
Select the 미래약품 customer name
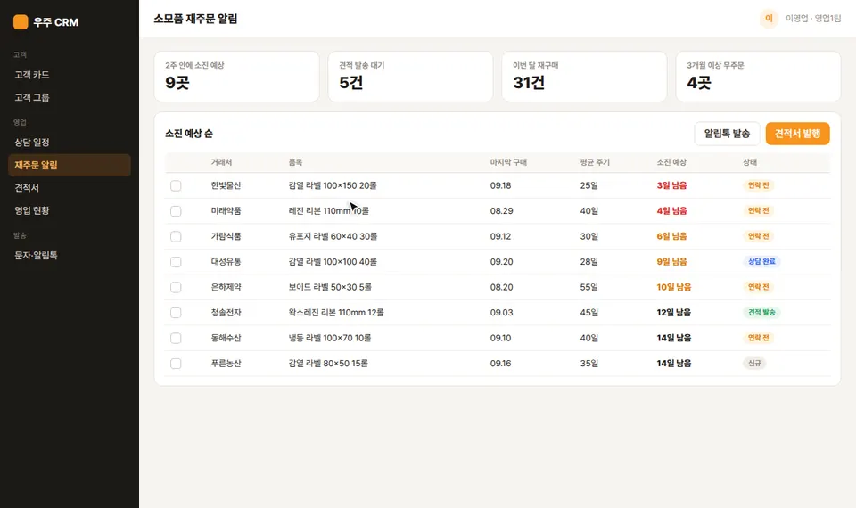point(226,211)
